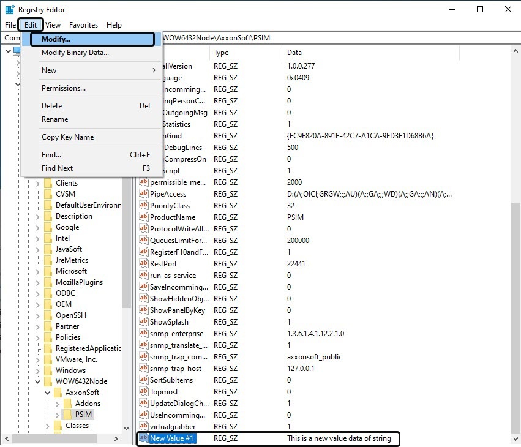Select the New Value #1 entry
Screen dimensions: 521x447
tap(172, 438)
